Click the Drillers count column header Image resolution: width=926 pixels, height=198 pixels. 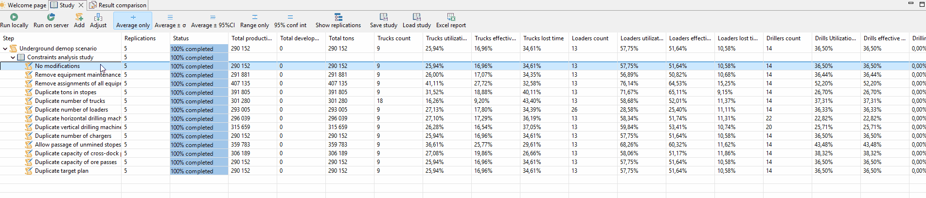(x=788, y=38)
